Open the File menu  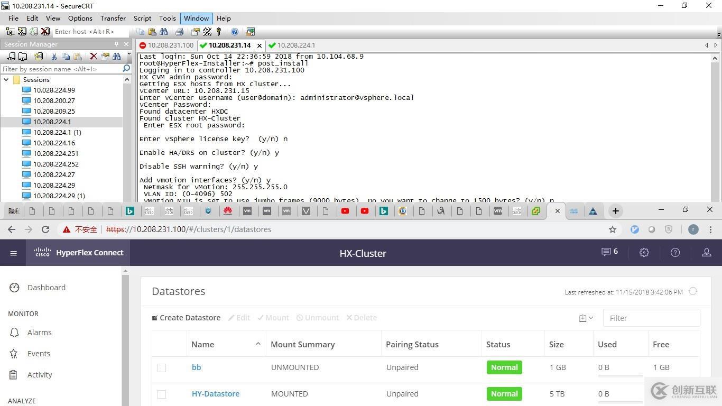point(13,18)
